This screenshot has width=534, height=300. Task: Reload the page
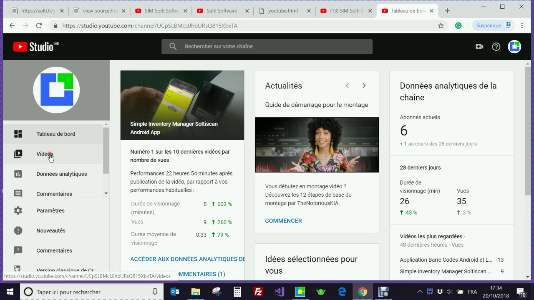tap(39, 25)
